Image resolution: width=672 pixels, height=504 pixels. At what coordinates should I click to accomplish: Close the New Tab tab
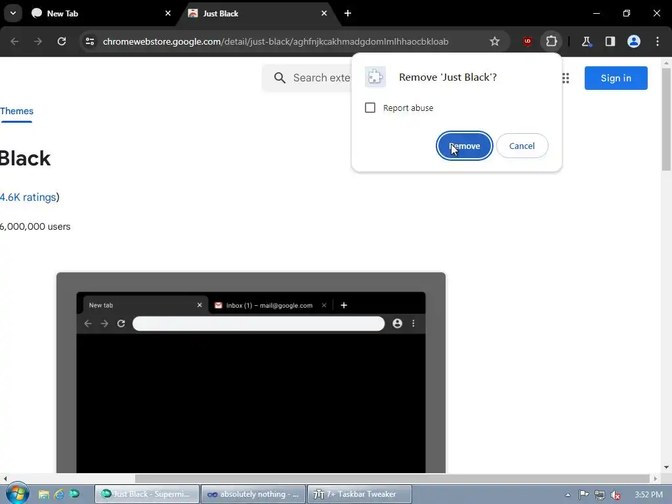(x=168, y=13)
